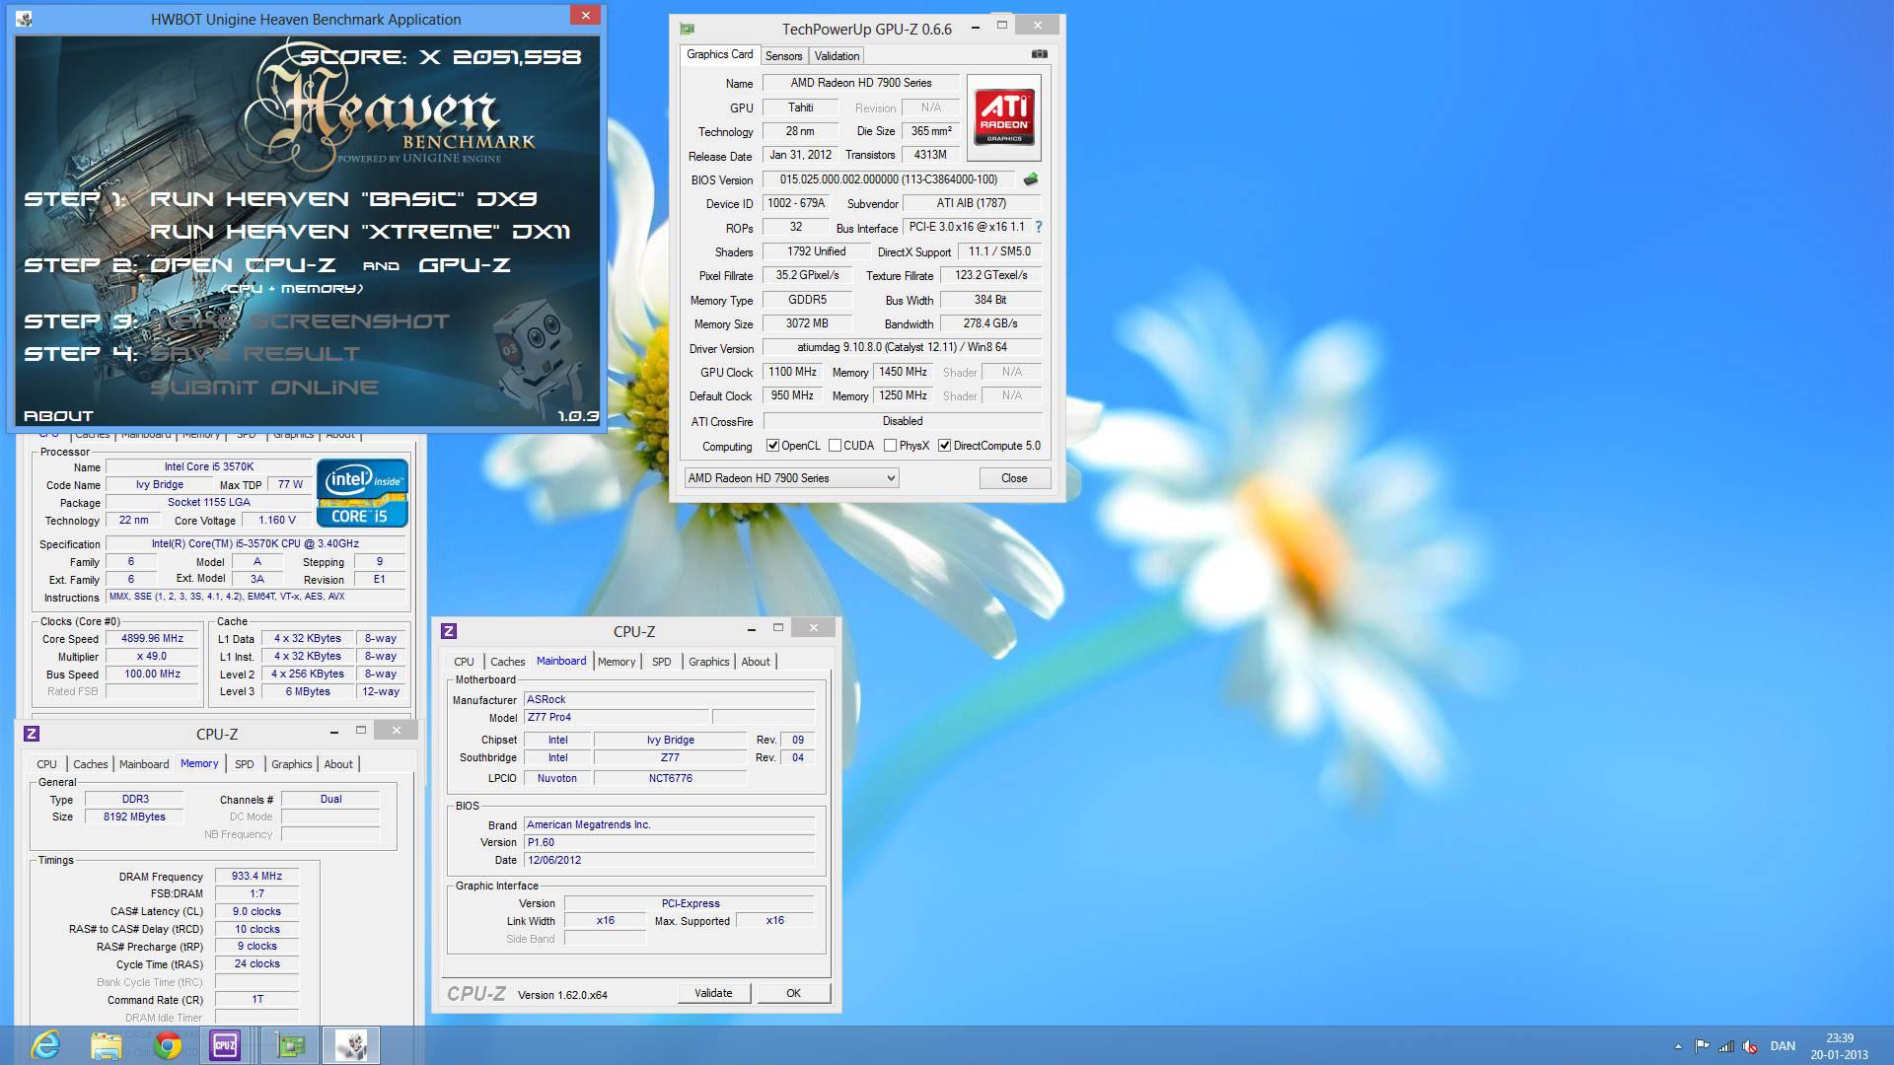Click the Intel Core i5 logo
This screenshot has width=1894, height=1065.
point(362,492)
